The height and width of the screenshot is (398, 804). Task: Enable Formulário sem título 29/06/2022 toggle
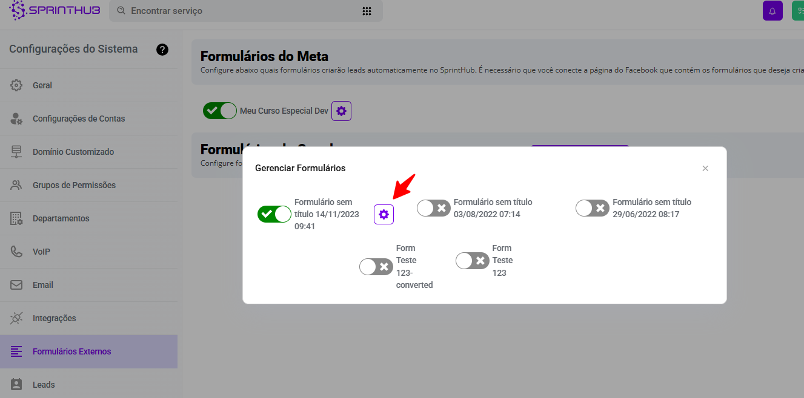tap(592, 208)
